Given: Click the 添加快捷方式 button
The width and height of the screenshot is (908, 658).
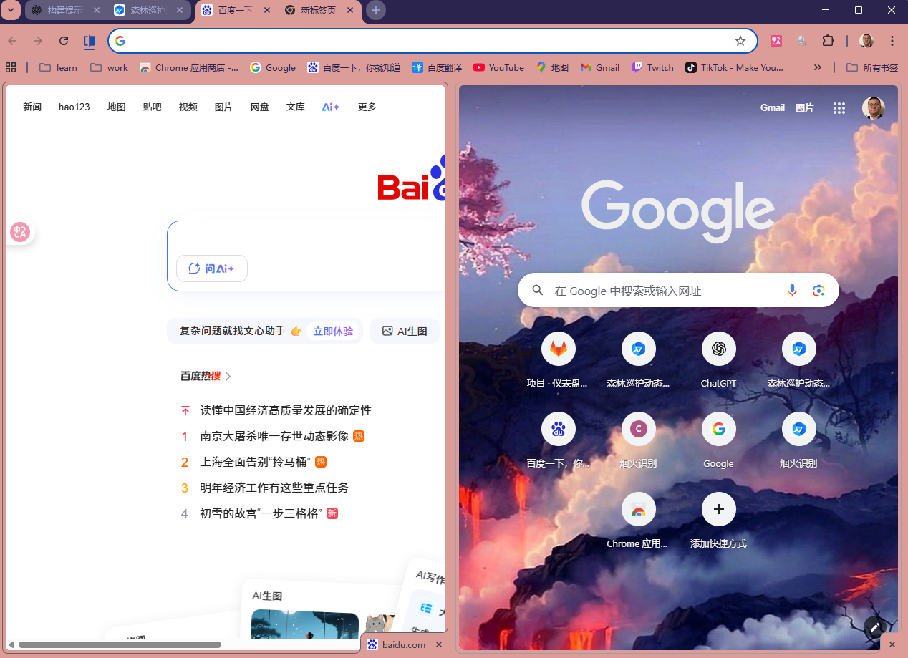Looking at the screenshot, I should pos(718,509).
